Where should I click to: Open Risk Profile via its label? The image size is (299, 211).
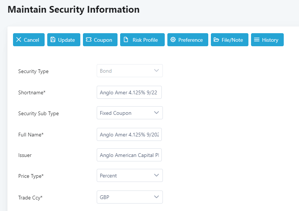145,40
